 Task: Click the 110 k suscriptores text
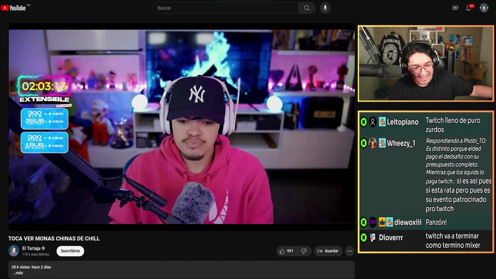pyautogui.click(x=36, y=254)
